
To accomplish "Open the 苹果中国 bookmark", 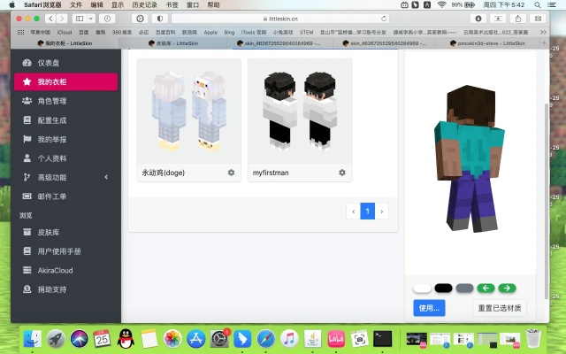I will [41, 32].
